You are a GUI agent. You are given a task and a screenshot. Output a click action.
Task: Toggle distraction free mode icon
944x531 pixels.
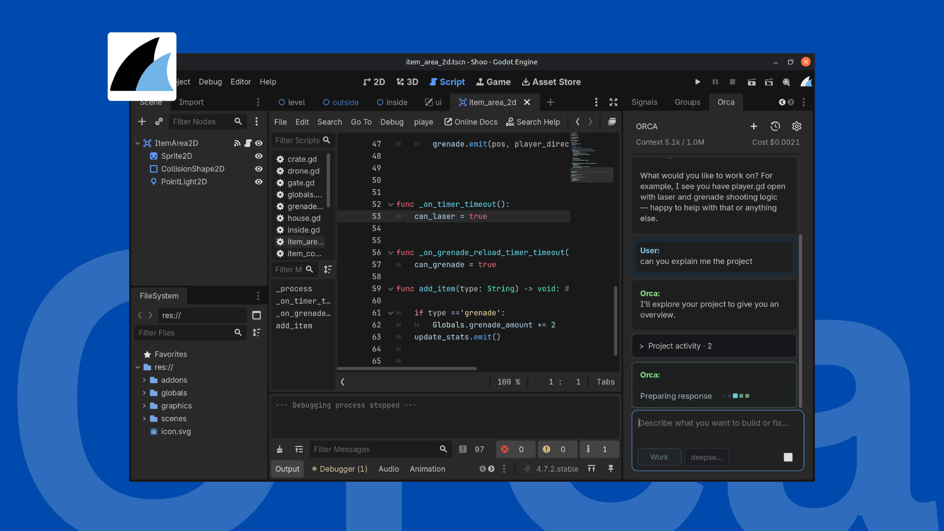point(613,102)
